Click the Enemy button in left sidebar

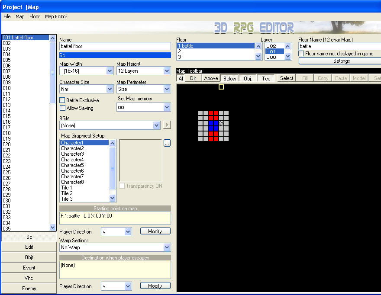(x=29, y=289)
